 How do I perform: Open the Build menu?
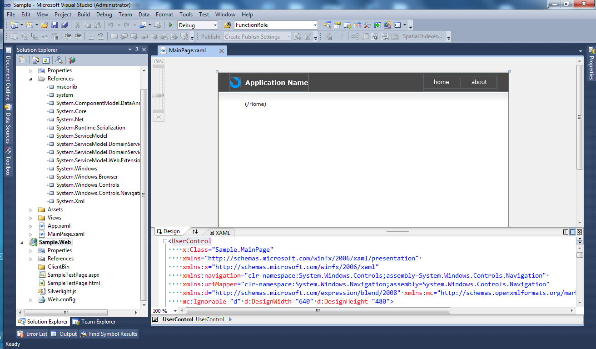pos(84,15)
